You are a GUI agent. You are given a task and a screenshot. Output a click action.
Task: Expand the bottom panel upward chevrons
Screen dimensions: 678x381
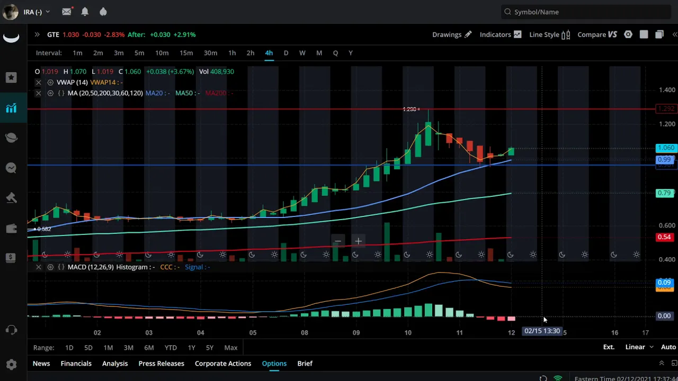click(661, 363)
